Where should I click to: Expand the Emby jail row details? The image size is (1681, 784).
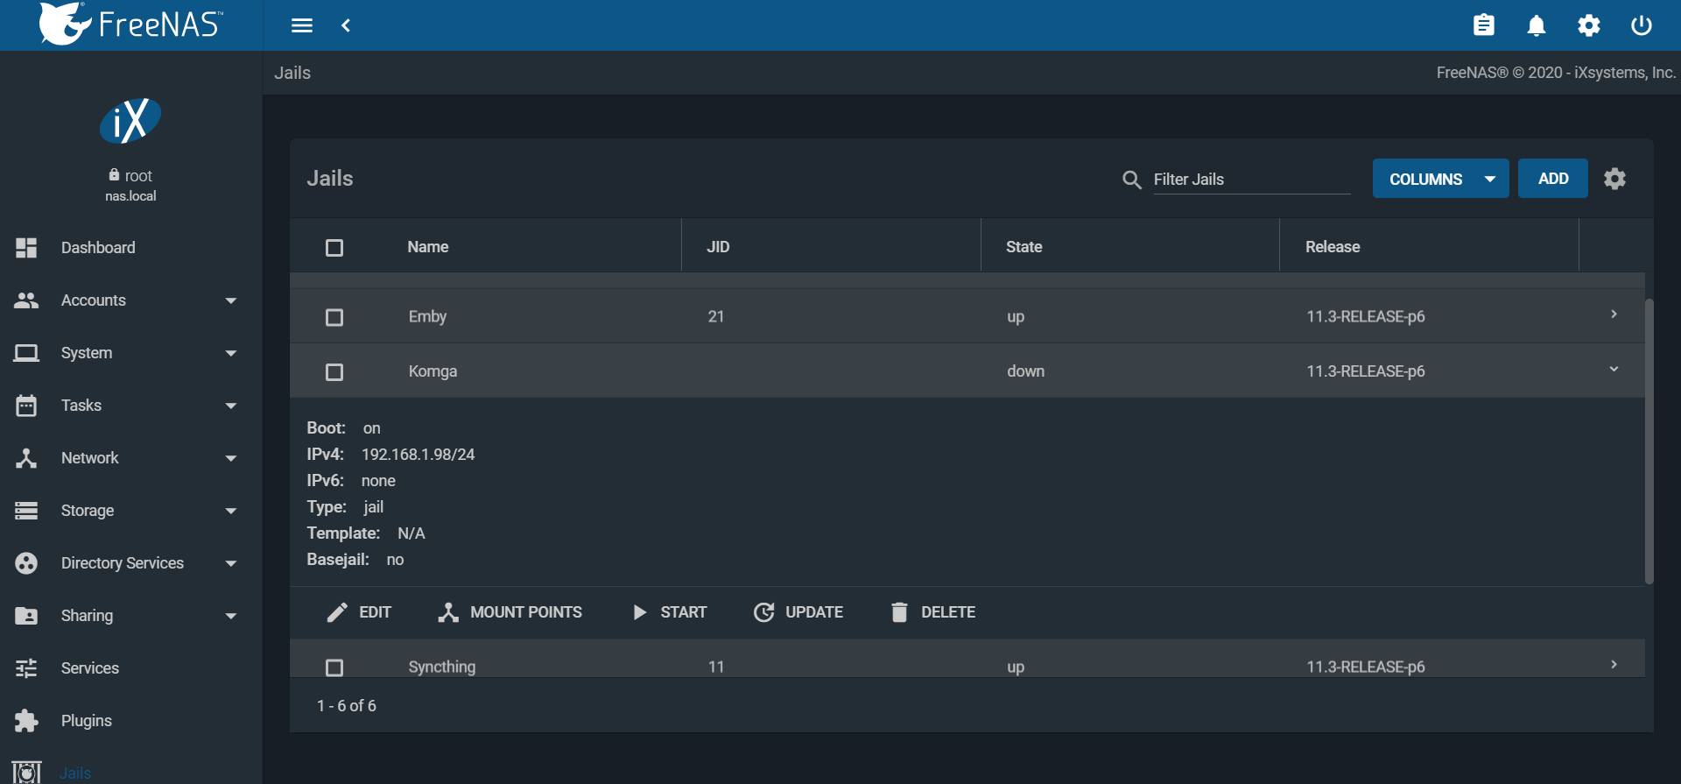[x=1614, y=314]
